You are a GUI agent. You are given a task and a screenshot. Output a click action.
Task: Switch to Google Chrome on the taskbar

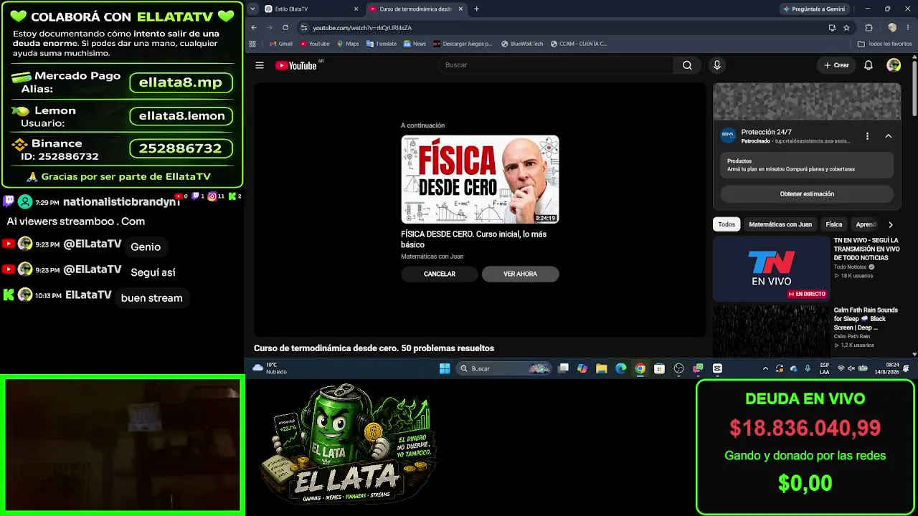(x=640, y=368)
